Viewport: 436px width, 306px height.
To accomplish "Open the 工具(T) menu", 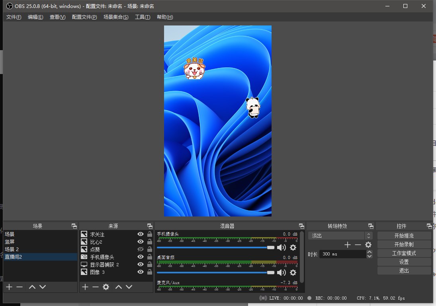I will [x=143, y=17].
